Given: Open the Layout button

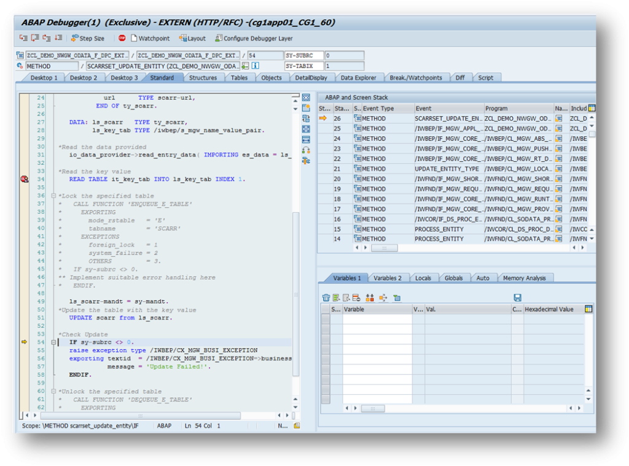Looking at the screenshot, I should point(192,39).
